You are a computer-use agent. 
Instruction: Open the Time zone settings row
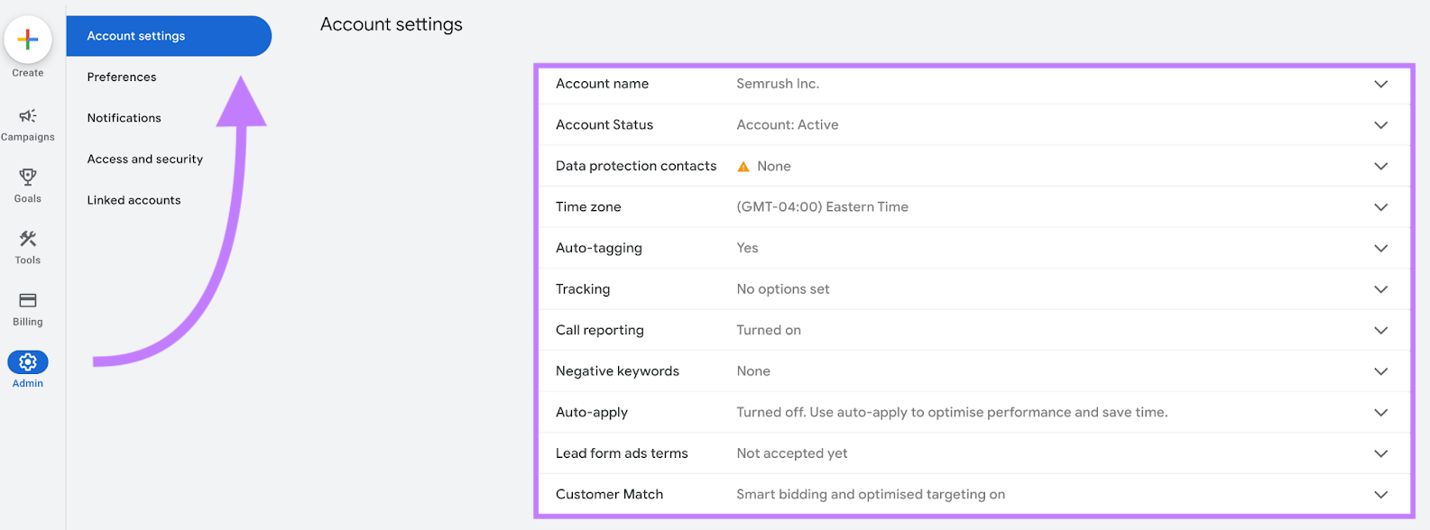(1380, 206)
